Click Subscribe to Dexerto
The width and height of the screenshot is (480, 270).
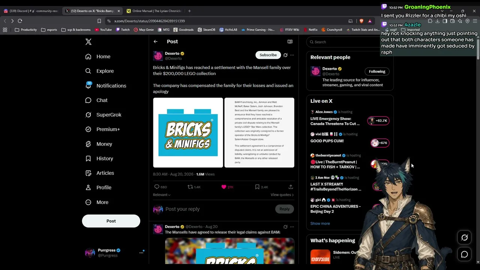point(268,55)
